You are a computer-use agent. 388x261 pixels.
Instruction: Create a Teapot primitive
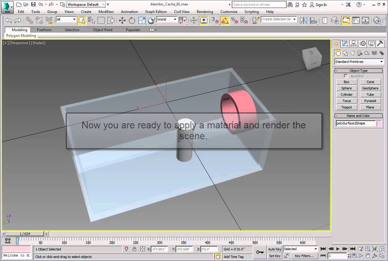pyautogui.click(x=346, y=107)
